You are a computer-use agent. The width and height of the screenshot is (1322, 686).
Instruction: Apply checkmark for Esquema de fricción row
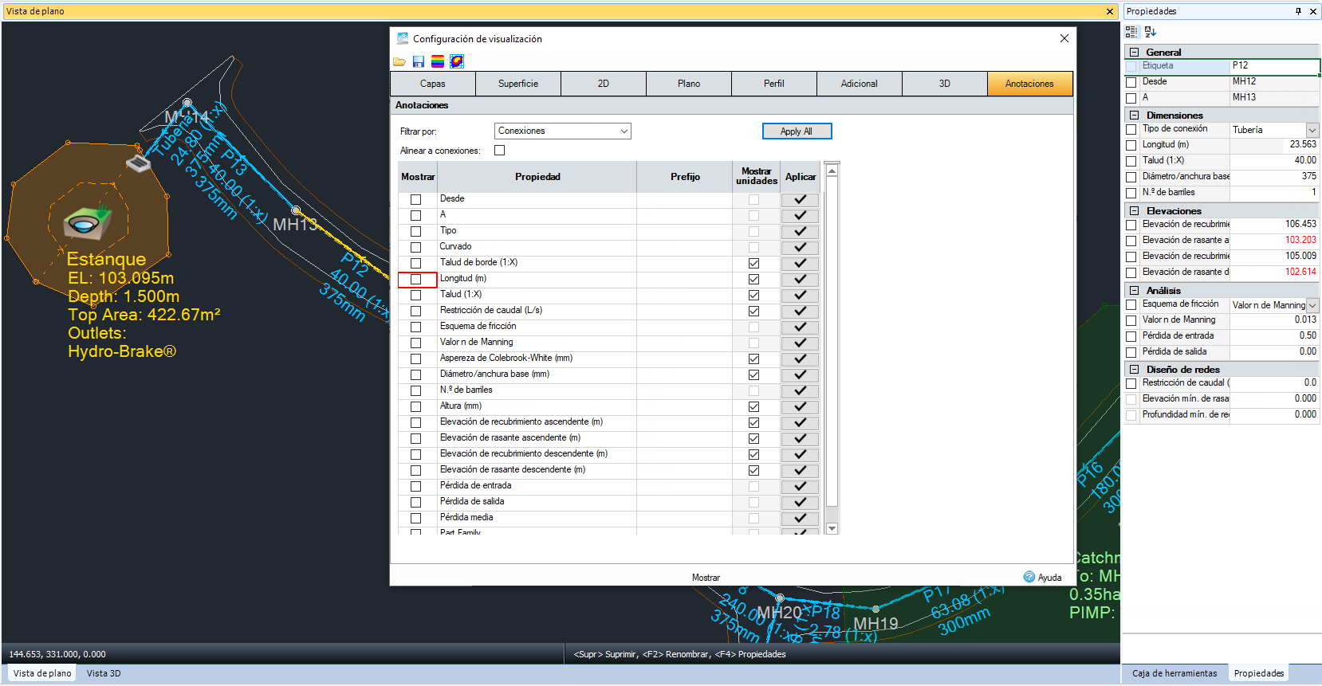click(800, 327)
